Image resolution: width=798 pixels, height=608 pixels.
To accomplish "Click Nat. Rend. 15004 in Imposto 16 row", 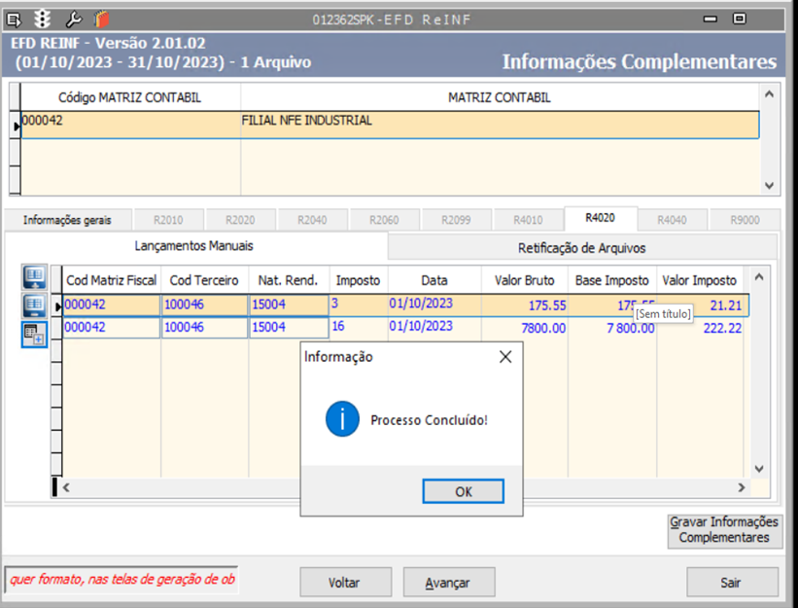I will 289,328.
